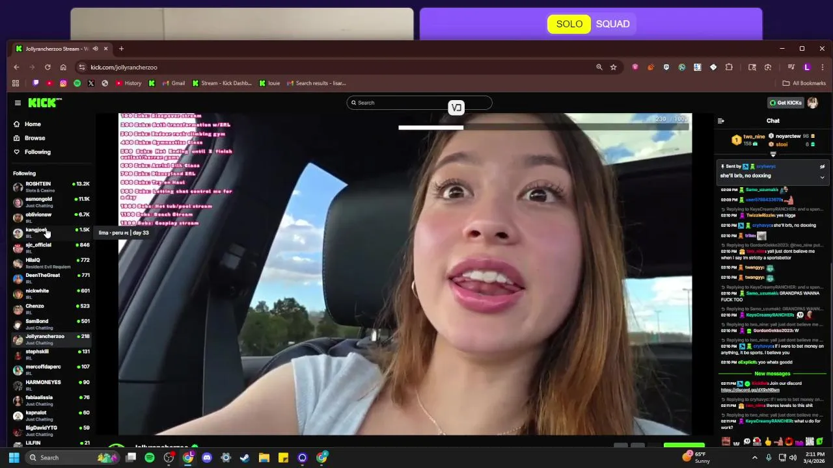Screen dimensions: 833x468
Task: Reload the page with refresh icon
Action: (48, 67)
